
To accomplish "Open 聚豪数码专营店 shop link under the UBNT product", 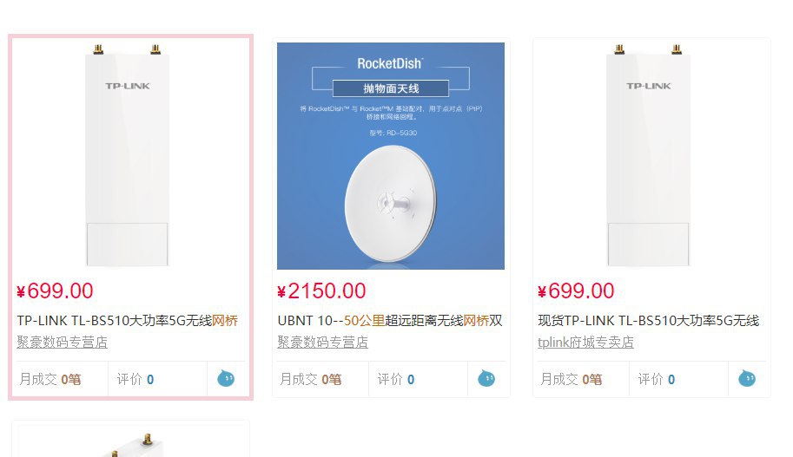I will [x=323, y=343].
